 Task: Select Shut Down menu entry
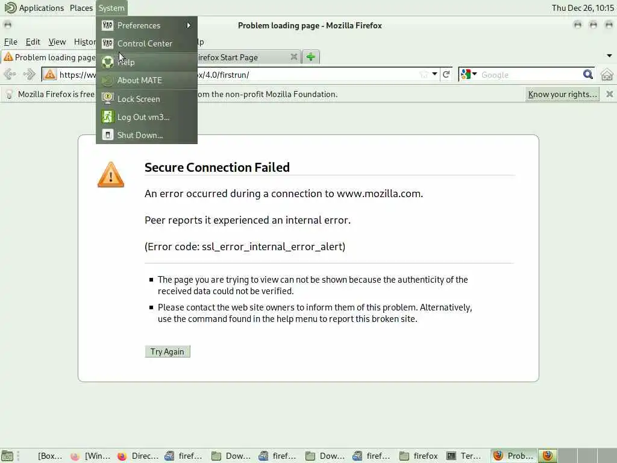point(146,135)
